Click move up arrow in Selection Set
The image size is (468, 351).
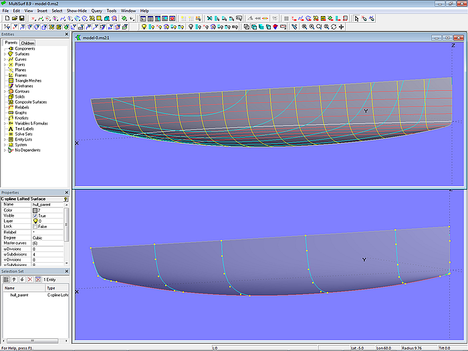13,278
